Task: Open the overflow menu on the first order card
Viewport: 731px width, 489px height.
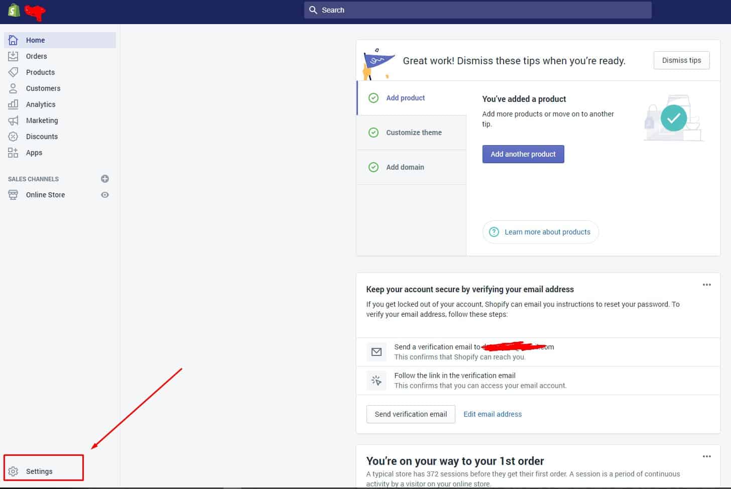Action: (706, 456)
